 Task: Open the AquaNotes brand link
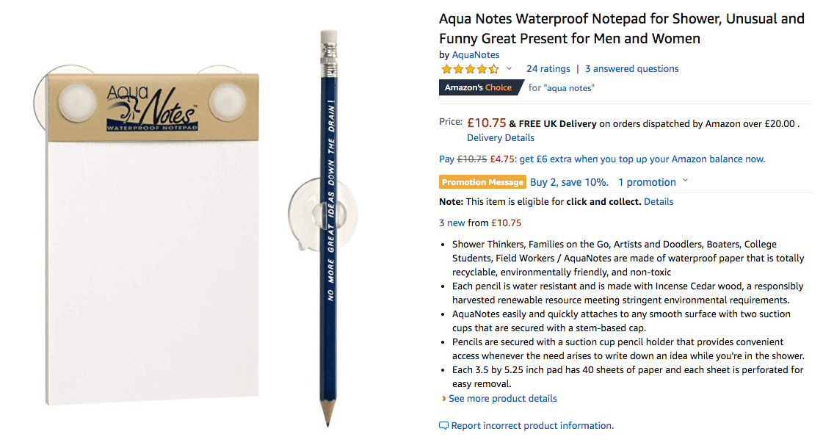(475, 55)
